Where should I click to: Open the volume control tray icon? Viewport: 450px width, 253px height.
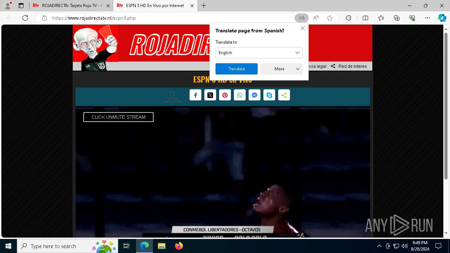(x=405, y=246)
